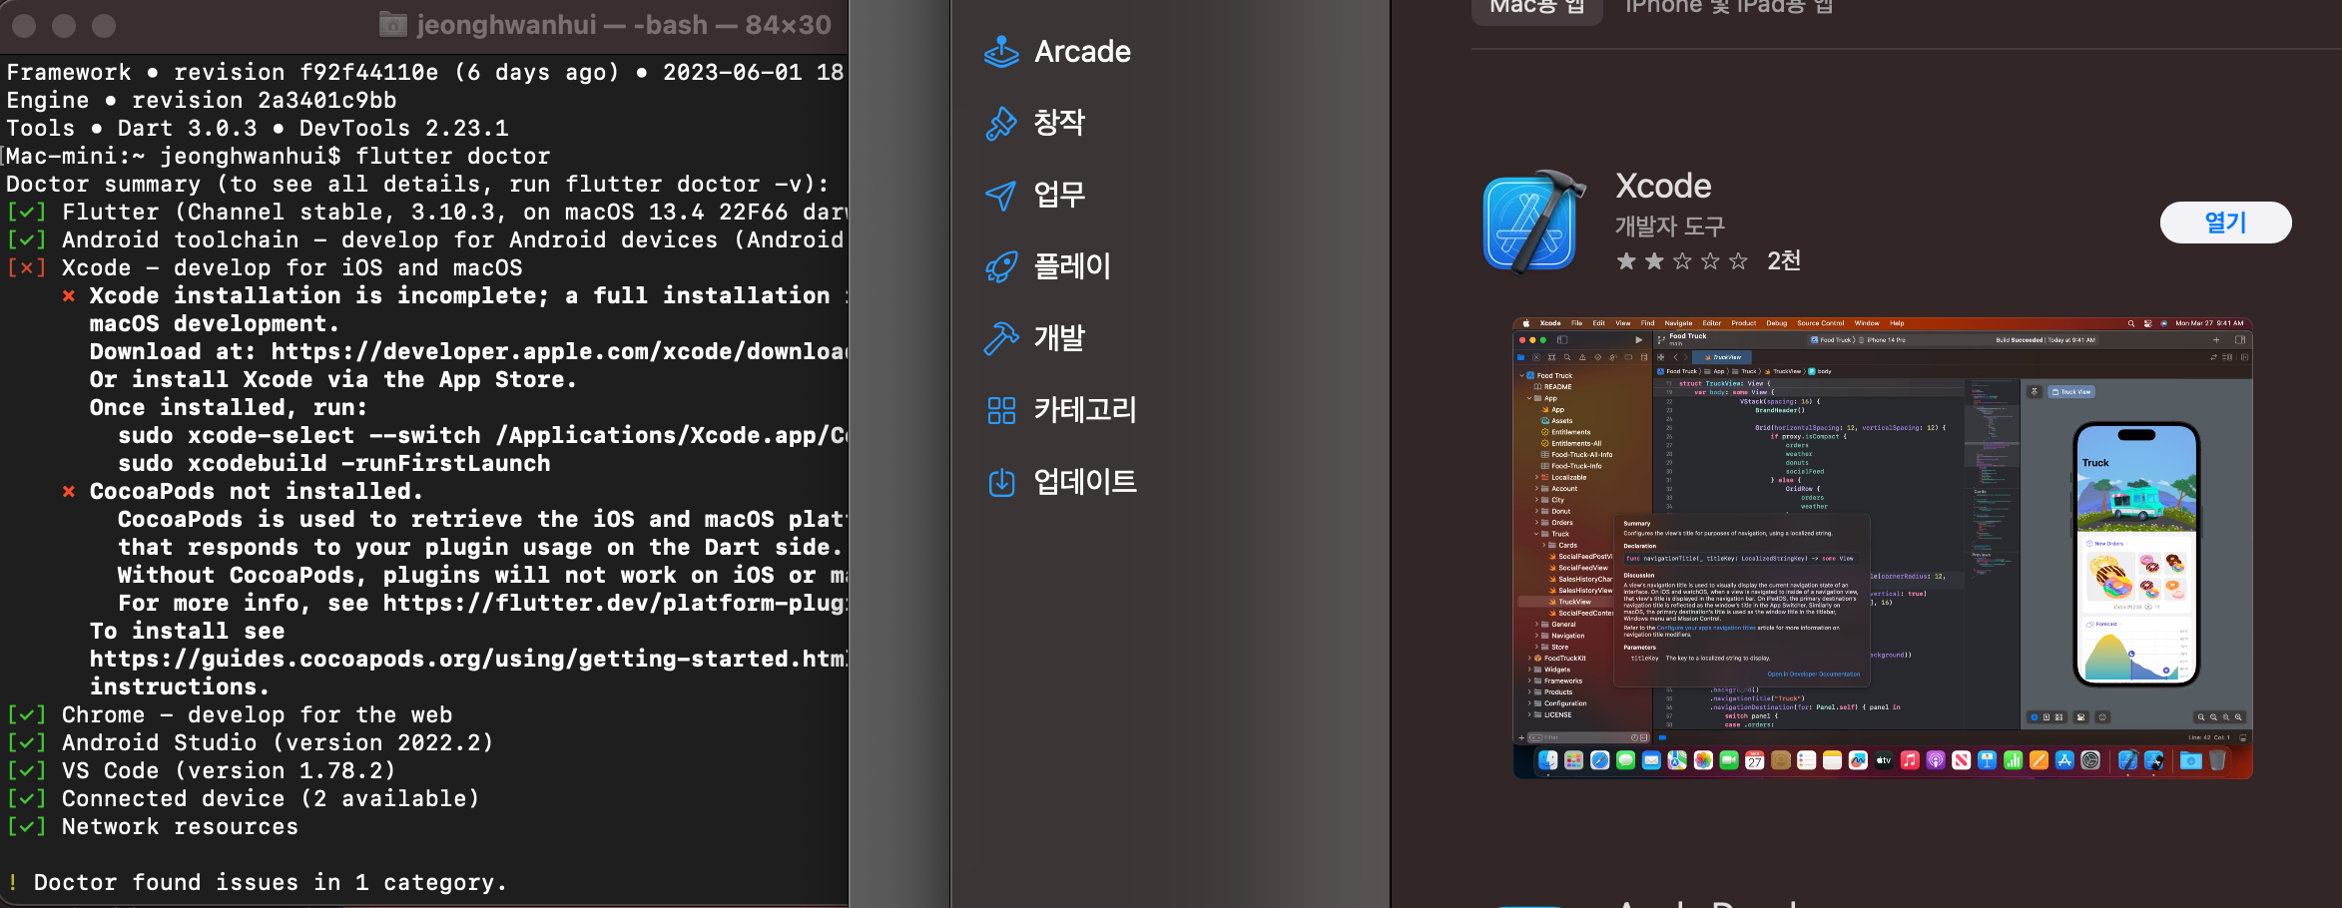Click the 'flutter doctor' command in Terminal prompt

tap(452, 157)
